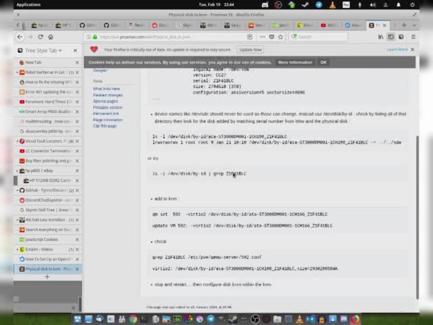Image resolution: width=433 pixels, height=325 pixels.
Task: Select the New Tab tree item
Action: pyautogui.click(x=47, y=62)
